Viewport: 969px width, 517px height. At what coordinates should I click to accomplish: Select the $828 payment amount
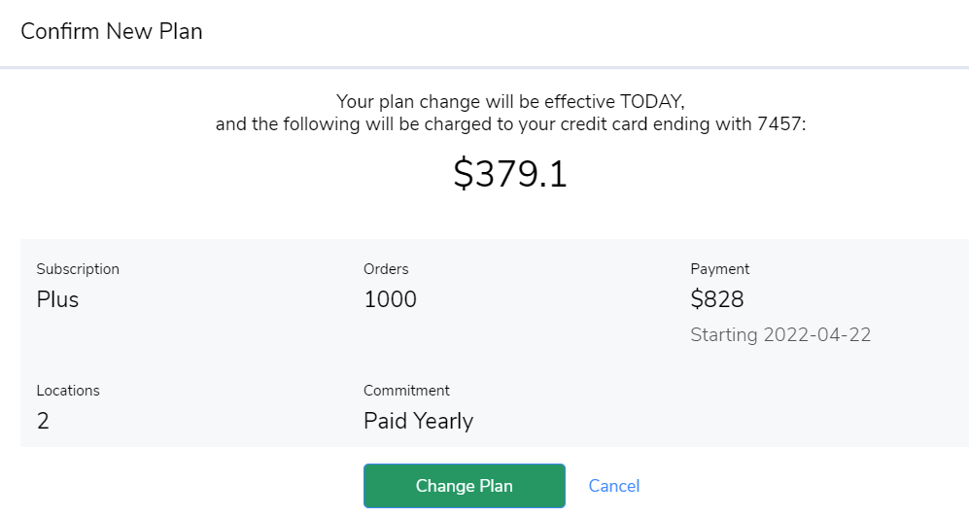point(717,299)
